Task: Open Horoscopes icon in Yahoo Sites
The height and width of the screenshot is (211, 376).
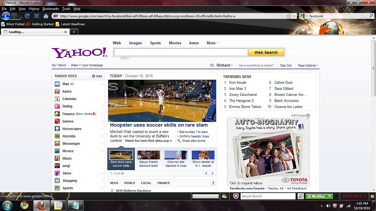Action: click(57, 129)
